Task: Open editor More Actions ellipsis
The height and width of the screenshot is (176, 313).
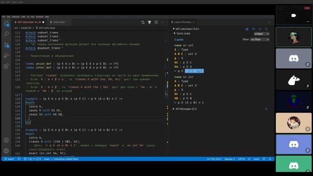Action: click(162, 22)
